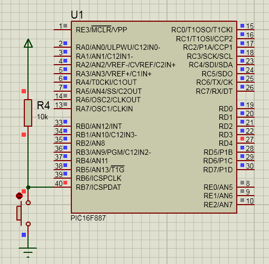Click pin 2 RA0/AN0 blue indicator
269x264 pixels.
click(65, 43)
